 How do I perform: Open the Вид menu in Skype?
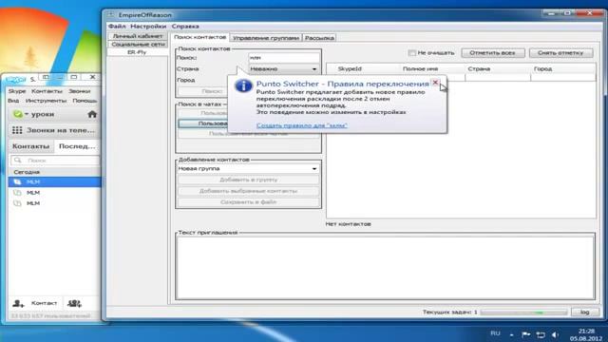point(13,101)
